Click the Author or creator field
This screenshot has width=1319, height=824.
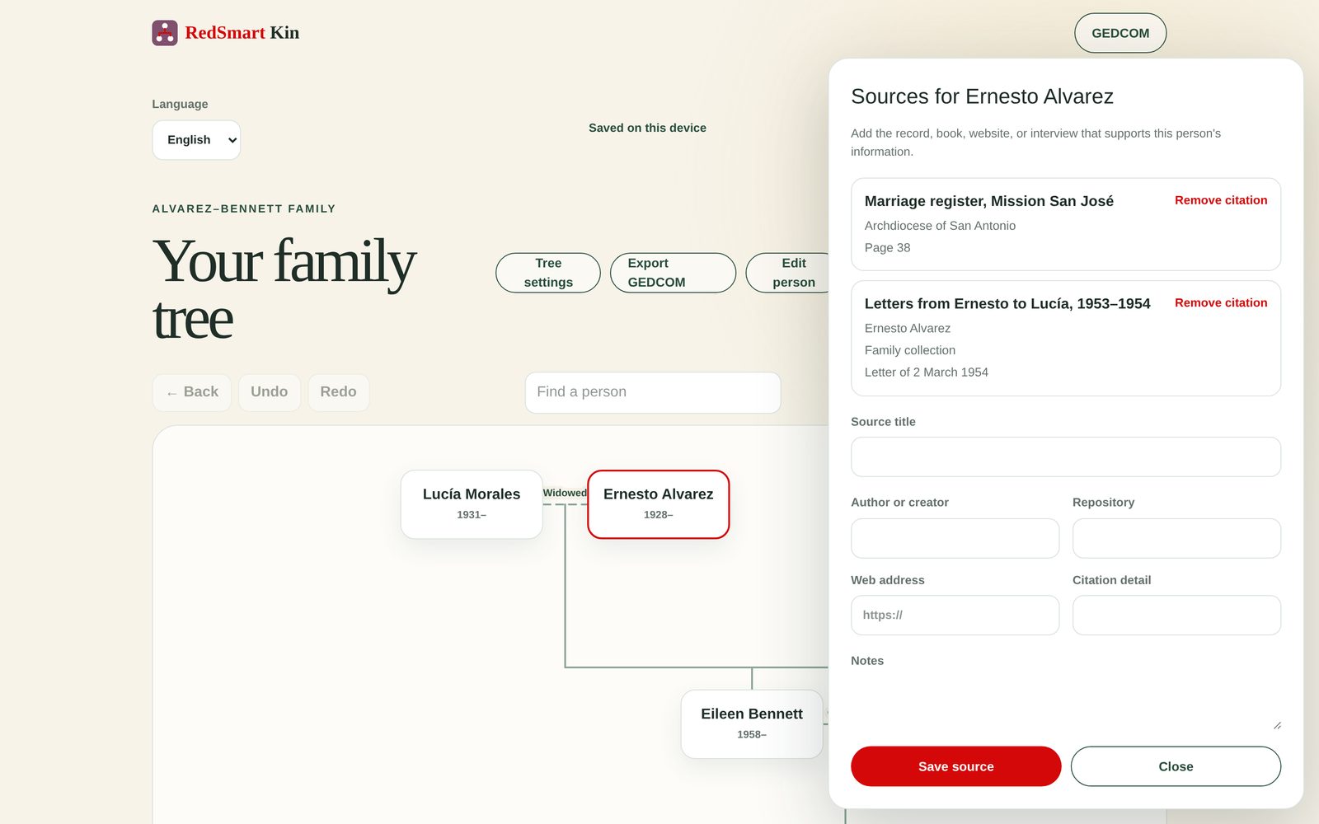(955, 538)
